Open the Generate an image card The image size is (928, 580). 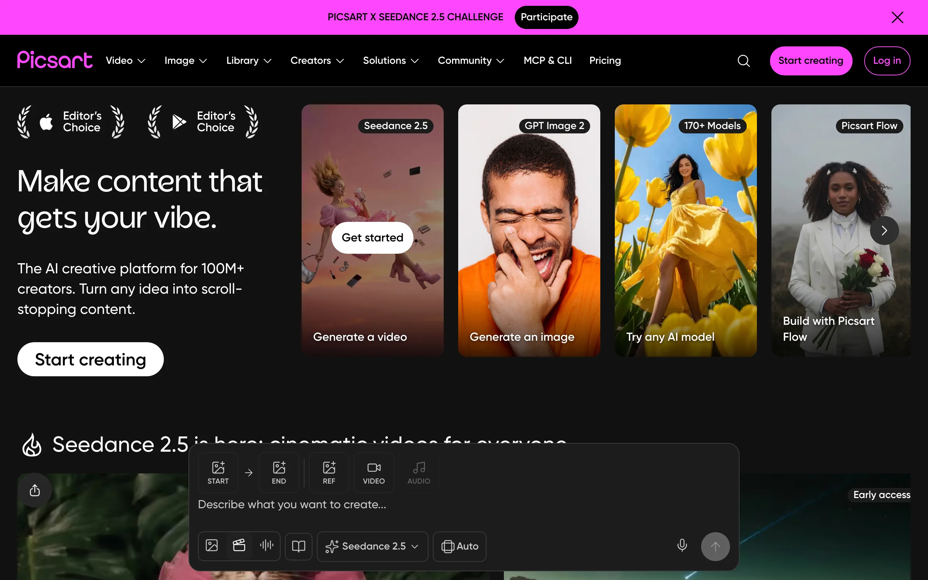529,231
